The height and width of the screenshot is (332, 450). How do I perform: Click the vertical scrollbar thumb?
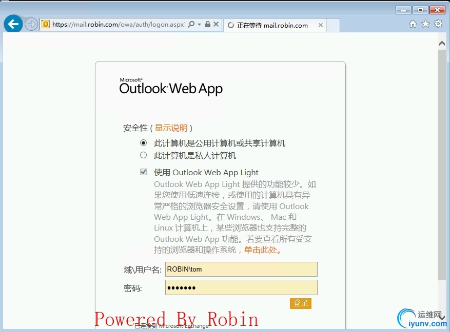pos(442,164)
